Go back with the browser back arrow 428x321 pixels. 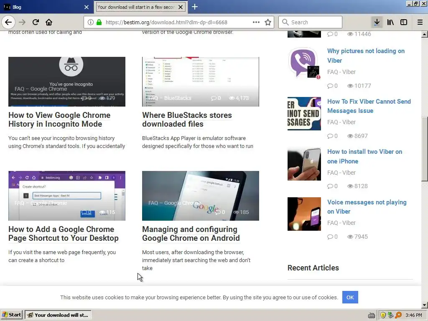pos(8,23)
